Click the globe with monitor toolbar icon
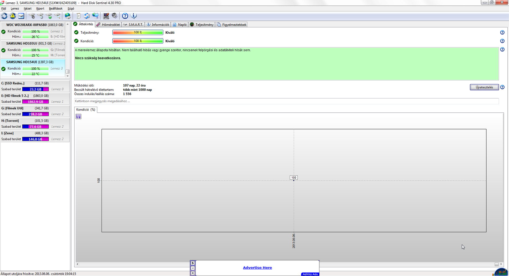This screenshot has width=509, height=276. [x=95, y=16]
